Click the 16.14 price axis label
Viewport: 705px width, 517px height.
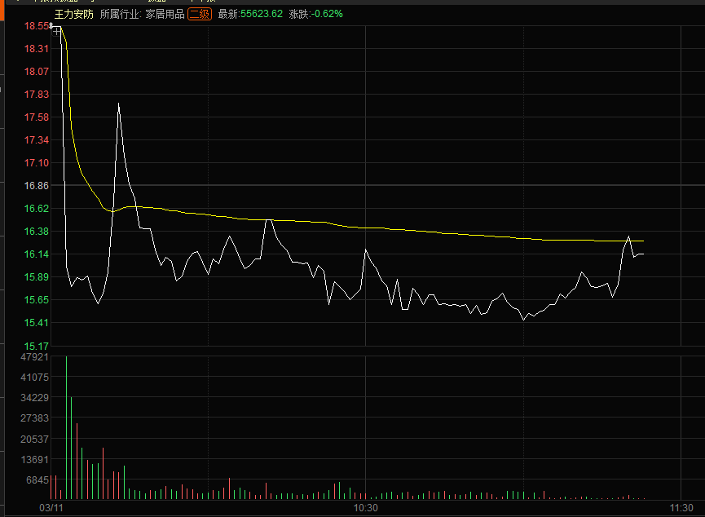[37, 254]
